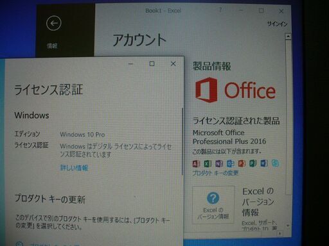Click the Windows 10 Pro edition text

tap(82, 135)
